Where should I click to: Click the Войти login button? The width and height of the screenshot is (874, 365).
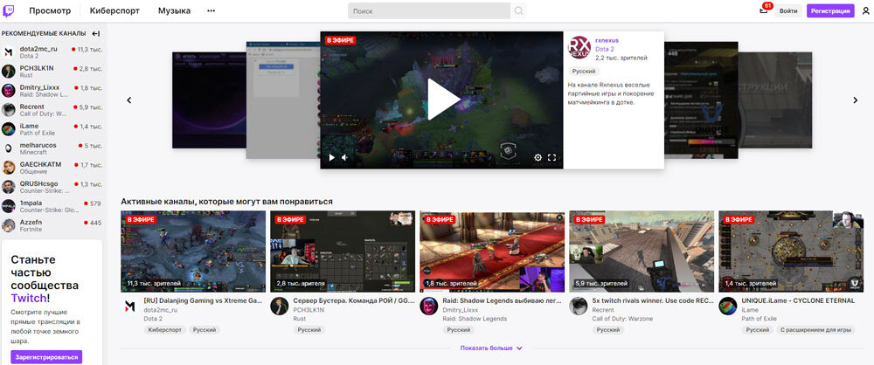788,11
